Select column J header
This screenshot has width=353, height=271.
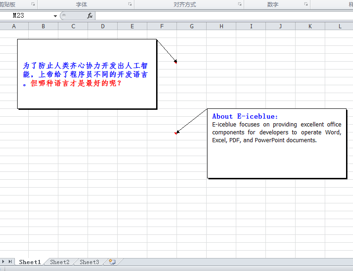pyautogui.click(x=281, y=26)
